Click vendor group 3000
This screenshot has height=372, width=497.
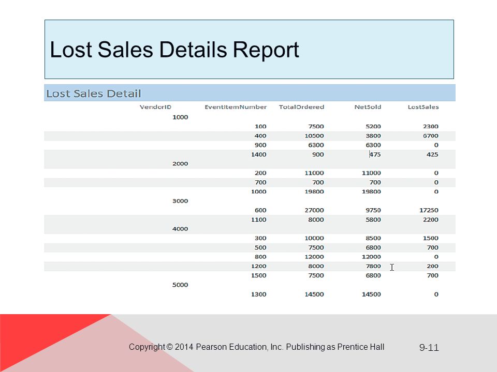click(x=180, y=201)
